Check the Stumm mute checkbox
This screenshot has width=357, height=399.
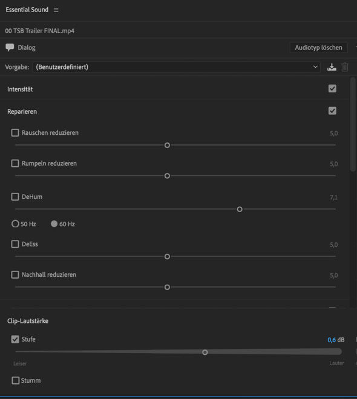click(x=16, y=380)
